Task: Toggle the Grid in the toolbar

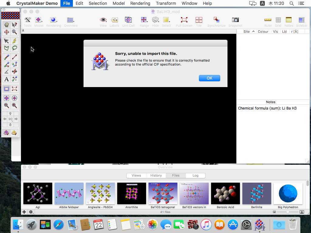Action: [x=278, y=22]
